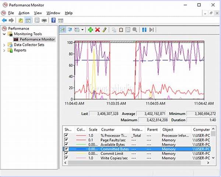221x177 pixels.
Task: Click color line of % Processor Time row
Action: (x=81, y=136)
